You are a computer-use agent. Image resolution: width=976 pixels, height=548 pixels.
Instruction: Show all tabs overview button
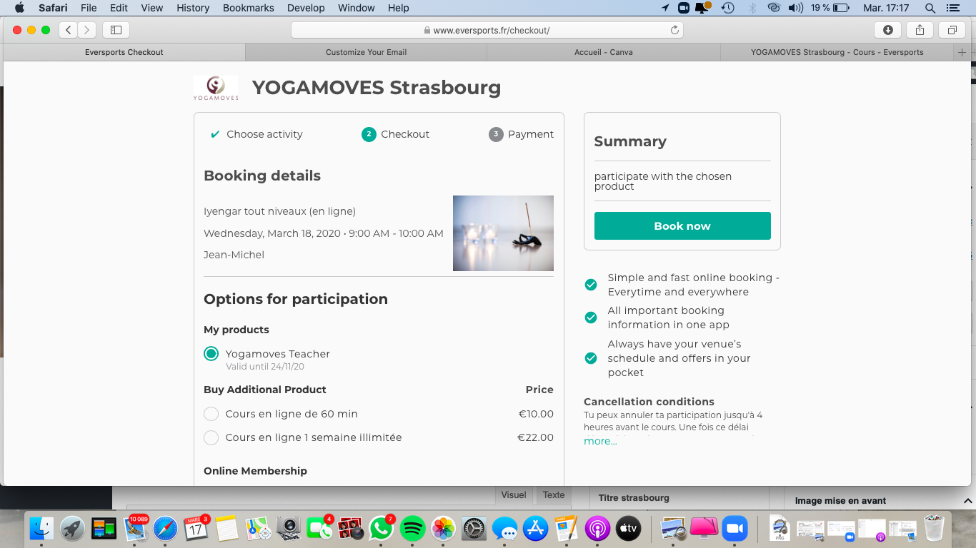952,30
